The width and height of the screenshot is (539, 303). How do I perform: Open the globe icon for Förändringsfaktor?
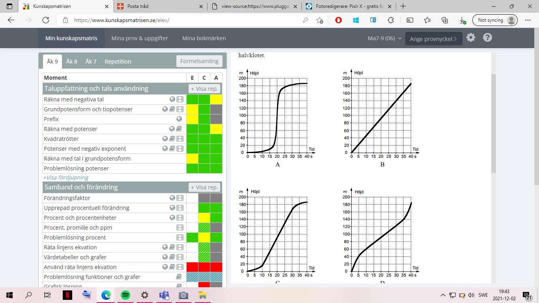pos(172,198)
